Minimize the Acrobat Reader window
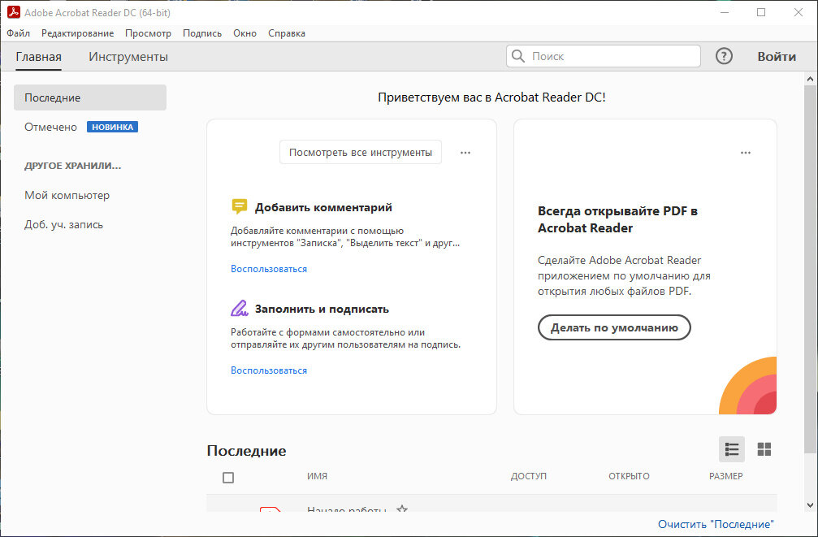Image resolution: width=818 pixels, height=537 pixels. [x=724, y=12]
